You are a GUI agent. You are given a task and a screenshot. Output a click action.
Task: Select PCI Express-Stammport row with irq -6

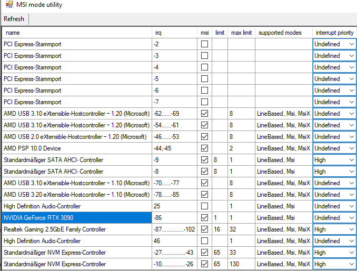(77, 91)
